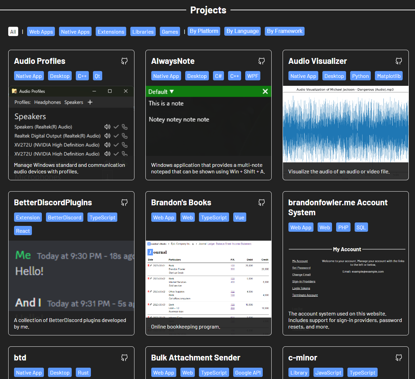Click the Library tag on c-minor
415x379 pixels.
point(299,372)
